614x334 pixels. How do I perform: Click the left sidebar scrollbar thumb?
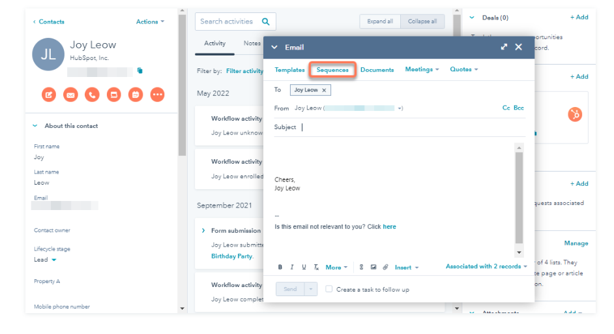(182, 85)
